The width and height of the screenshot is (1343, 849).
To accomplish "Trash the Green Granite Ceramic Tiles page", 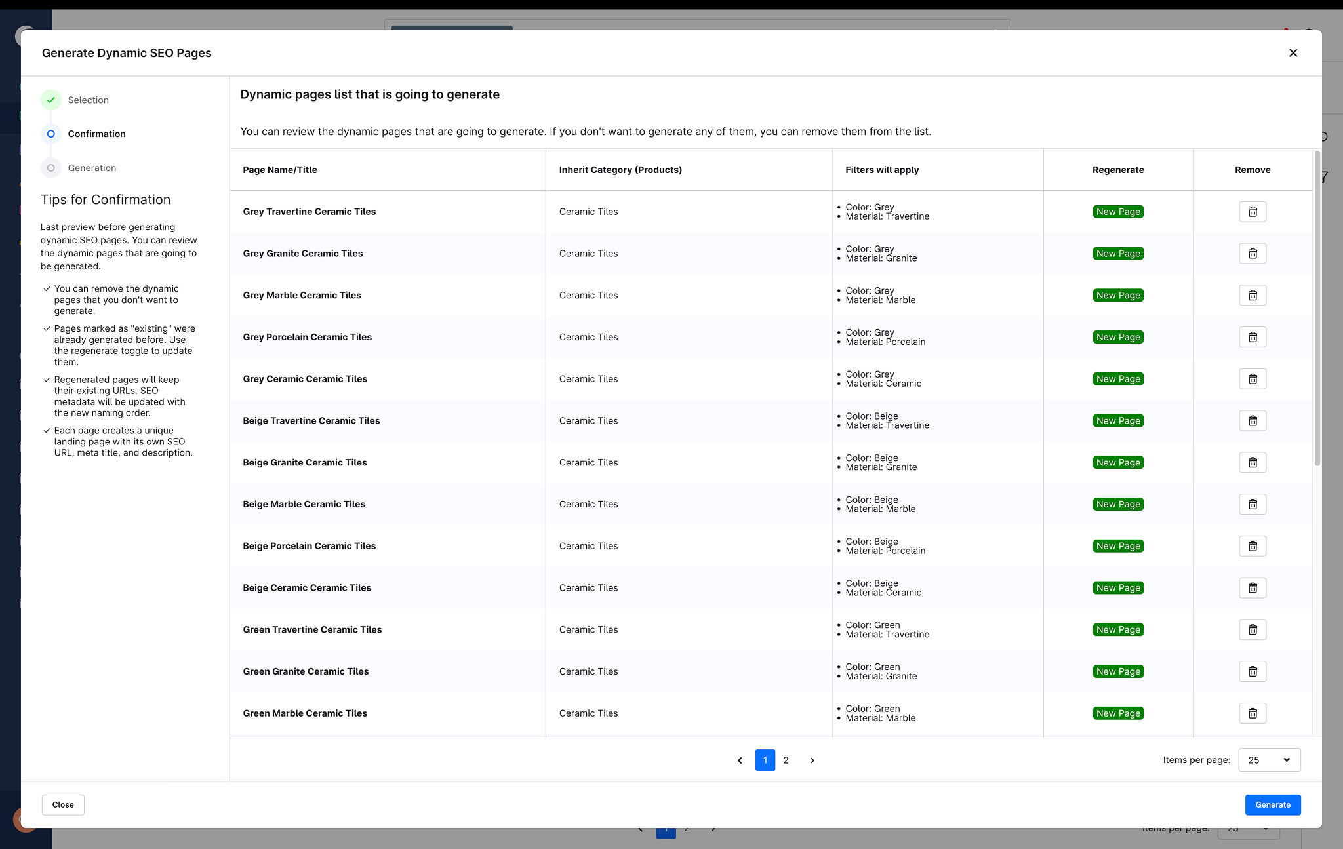I will click(x=1253, y=671).
